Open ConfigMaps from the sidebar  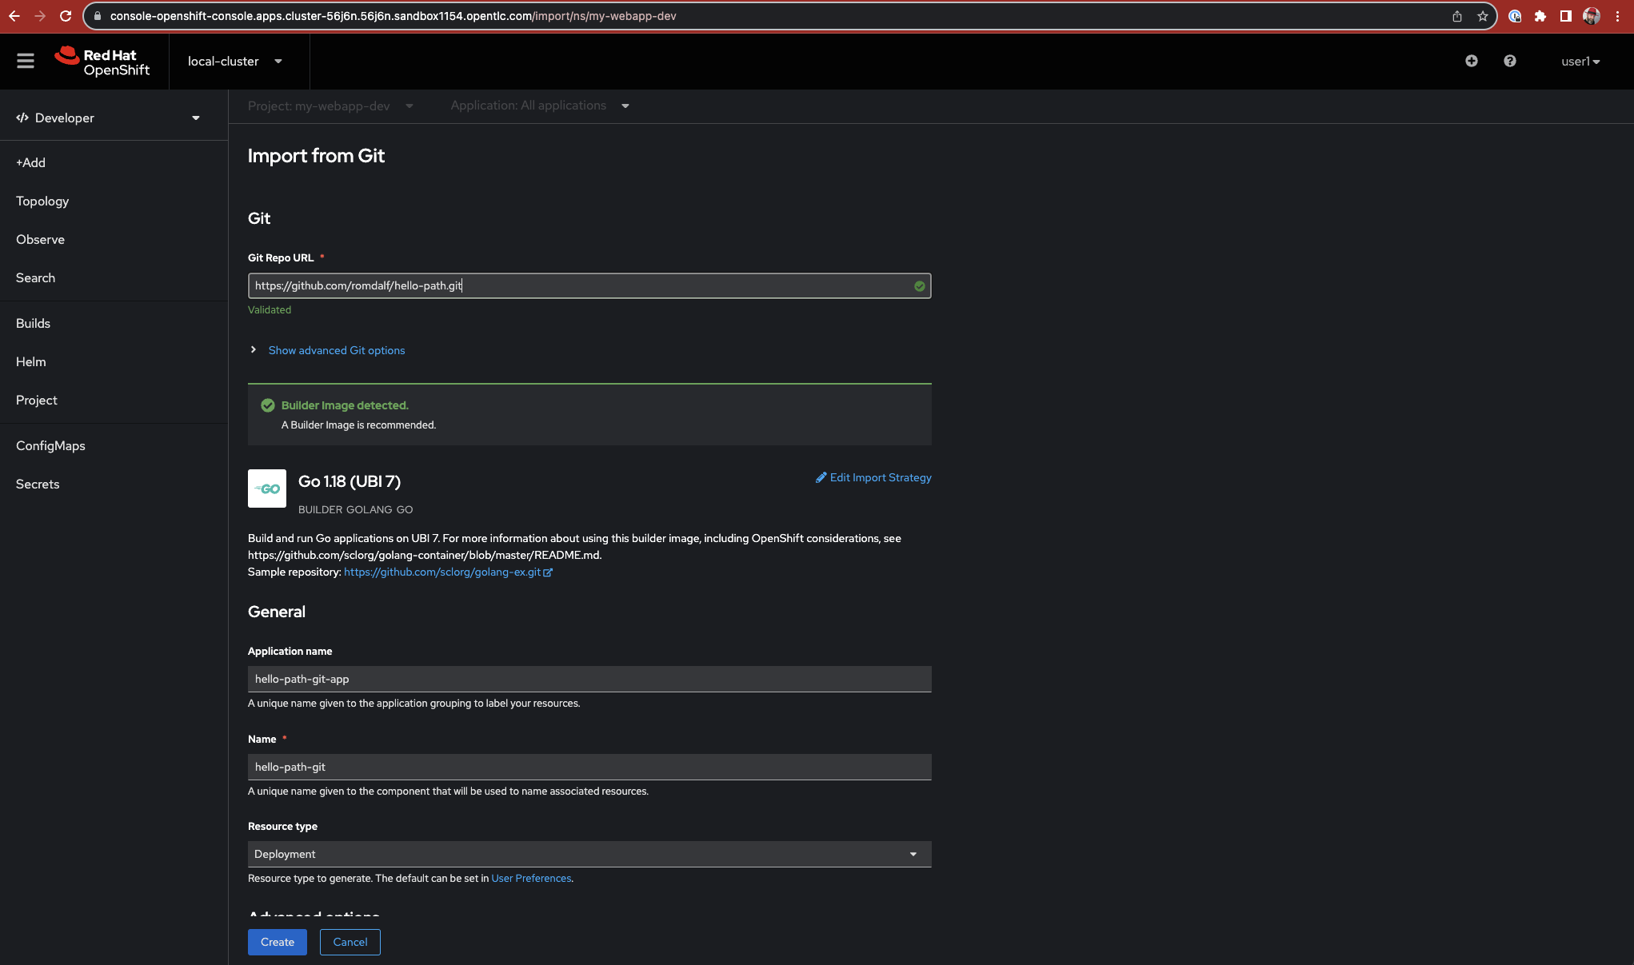click(50, 446)
